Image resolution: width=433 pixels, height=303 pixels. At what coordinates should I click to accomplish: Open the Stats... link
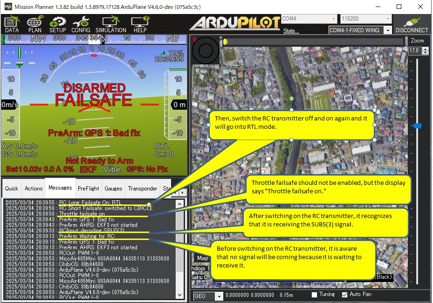coord(291,31)
